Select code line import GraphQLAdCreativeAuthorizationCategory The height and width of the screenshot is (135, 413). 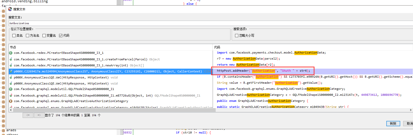coord(281,89)
